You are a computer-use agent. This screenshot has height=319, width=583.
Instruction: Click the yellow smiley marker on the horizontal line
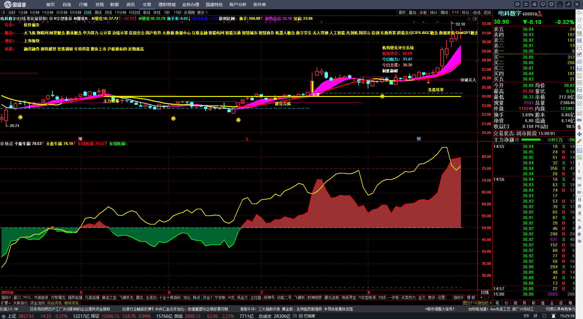[x=382, y=96]
